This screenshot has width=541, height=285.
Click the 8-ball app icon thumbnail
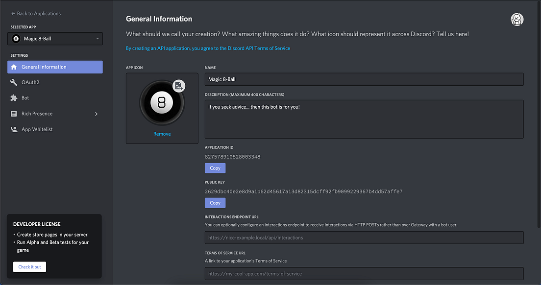[x=162, y=103]
